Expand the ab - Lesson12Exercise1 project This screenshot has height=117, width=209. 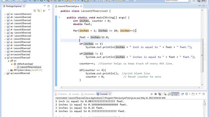click(5, 17)
